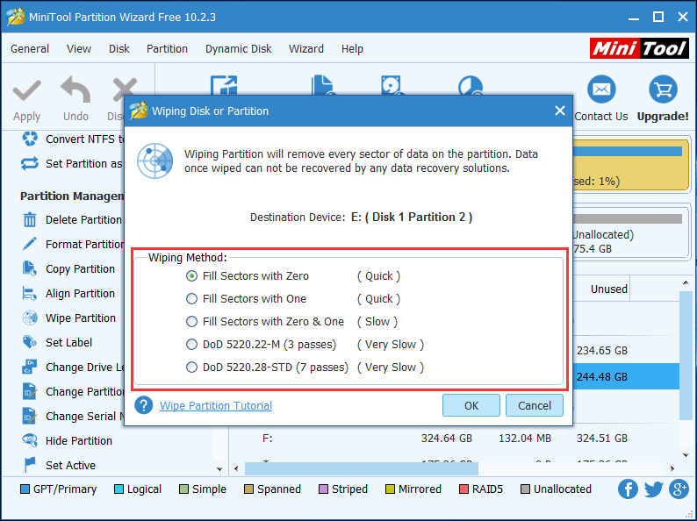Open the Wipe Partition Tutorial link

[x=216, y=405]
